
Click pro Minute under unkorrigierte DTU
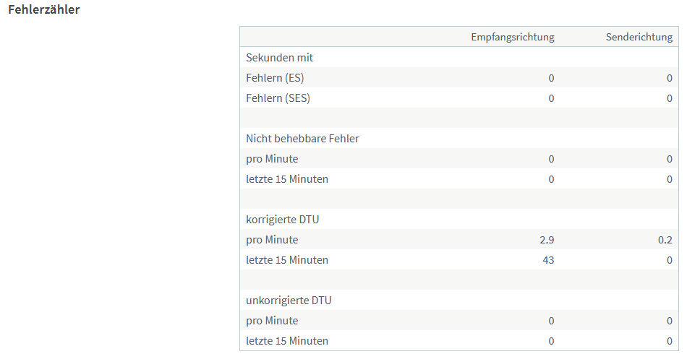click(x=272, y=321)
